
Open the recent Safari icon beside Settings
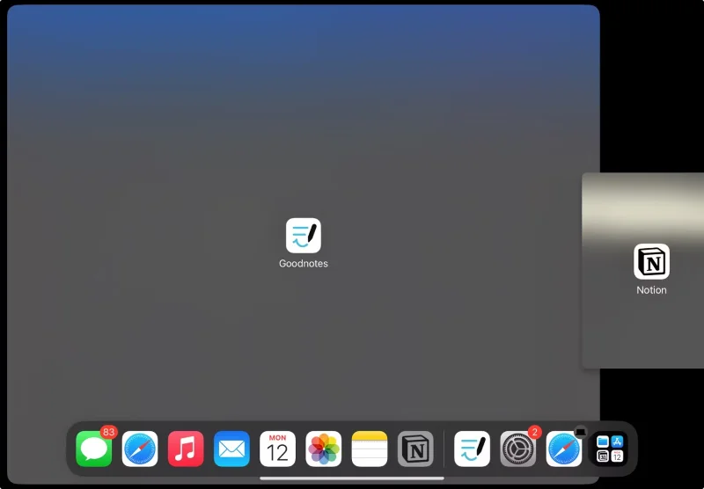(x=564, y=449)
